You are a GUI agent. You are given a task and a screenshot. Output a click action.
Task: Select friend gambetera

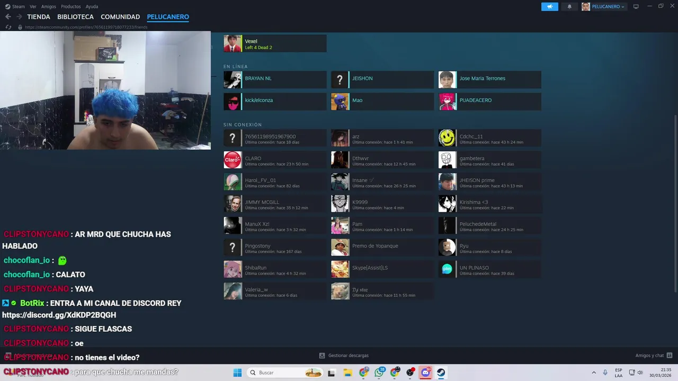pos(490,160)
